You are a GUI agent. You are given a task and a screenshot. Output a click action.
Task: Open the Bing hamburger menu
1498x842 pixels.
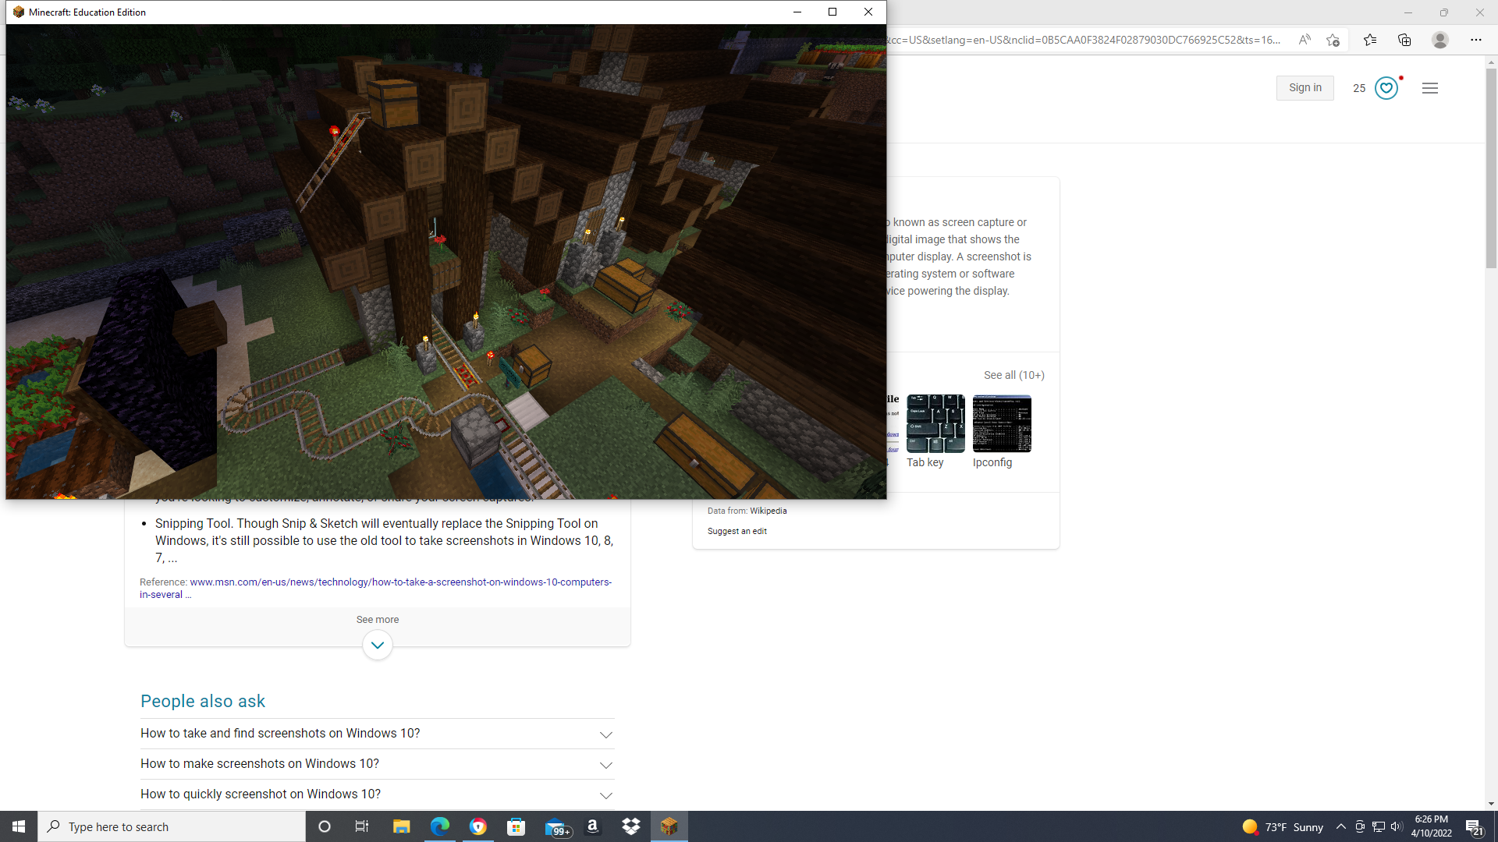(x=1430, y=88)
